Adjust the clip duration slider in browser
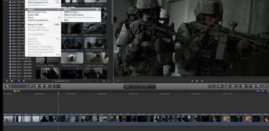 pyautogui.click(x=98, y=81)
